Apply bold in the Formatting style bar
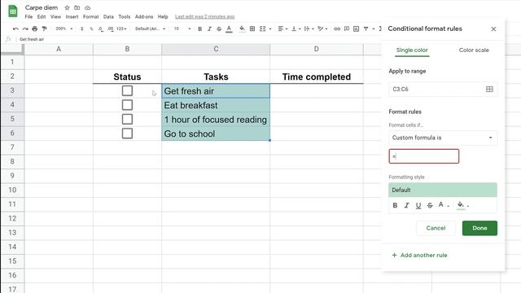Viewport: 521px width, 293px height. (x=395, y=205)
